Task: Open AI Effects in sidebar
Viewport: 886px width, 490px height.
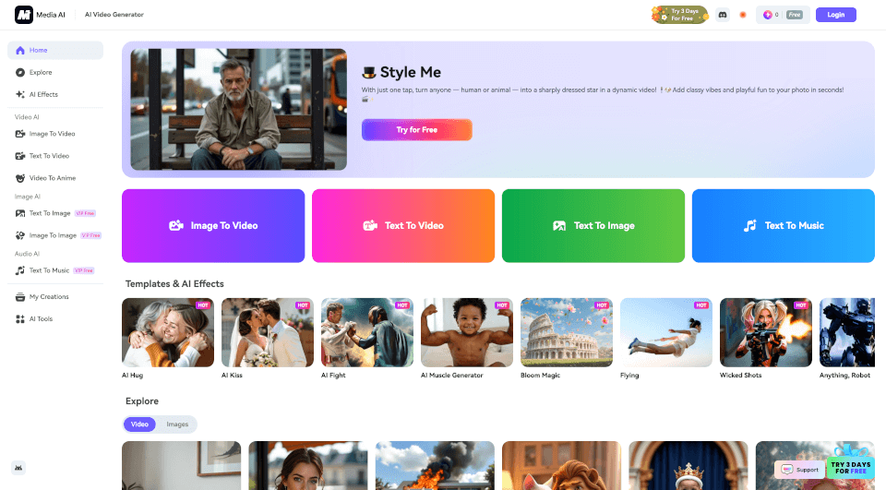Action: (x=42, y=94)
